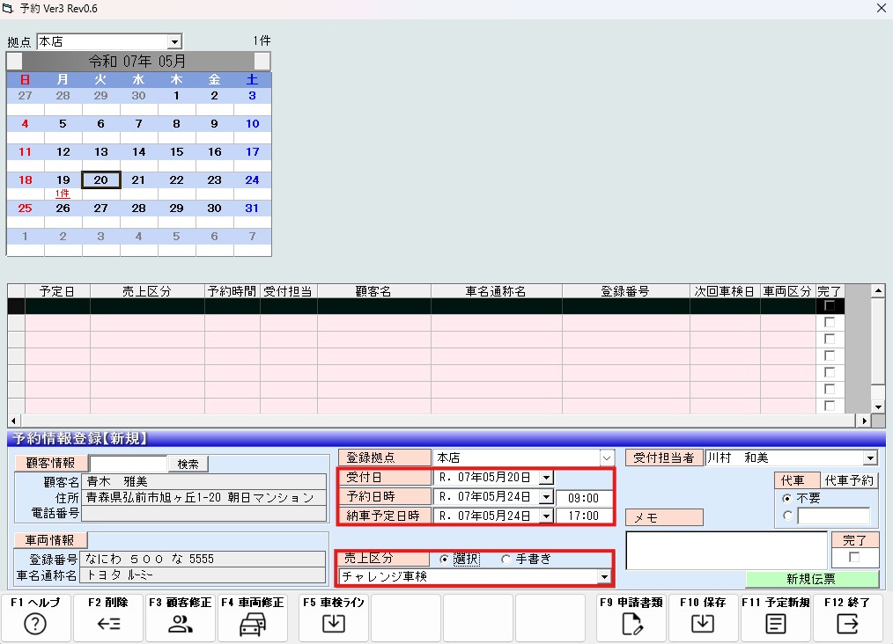Screen dimensions: 893x644
Task: Expand the 登録拠点 dropdown
Action: (x=607, y=458)
